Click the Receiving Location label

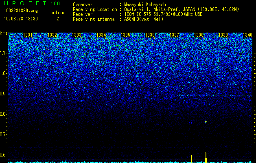(x=95, y=9)
